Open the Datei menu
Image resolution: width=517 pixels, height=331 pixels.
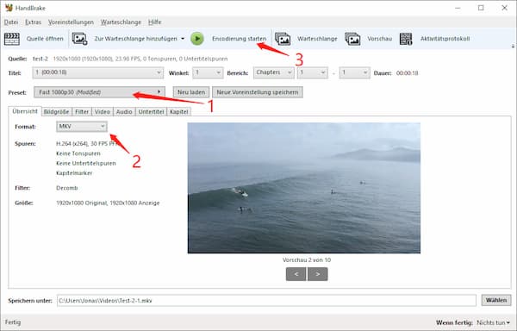(x=11, y=22)
